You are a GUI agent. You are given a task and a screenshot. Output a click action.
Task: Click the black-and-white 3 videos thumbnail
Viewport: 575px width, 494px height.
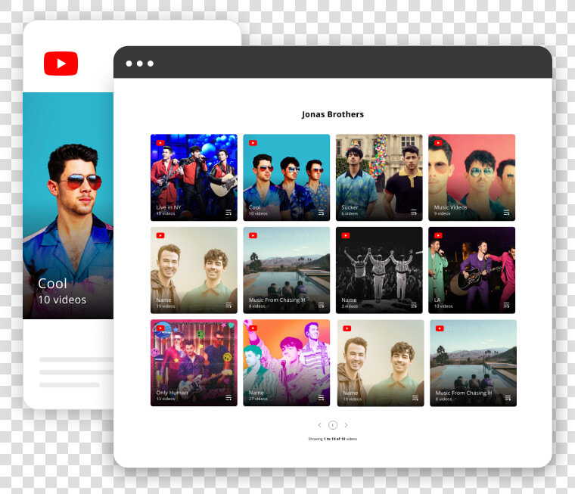click(379, 270)
